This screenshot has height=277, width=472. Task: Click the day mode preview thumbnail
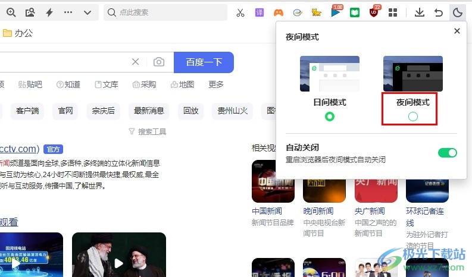tap(330, 74)
